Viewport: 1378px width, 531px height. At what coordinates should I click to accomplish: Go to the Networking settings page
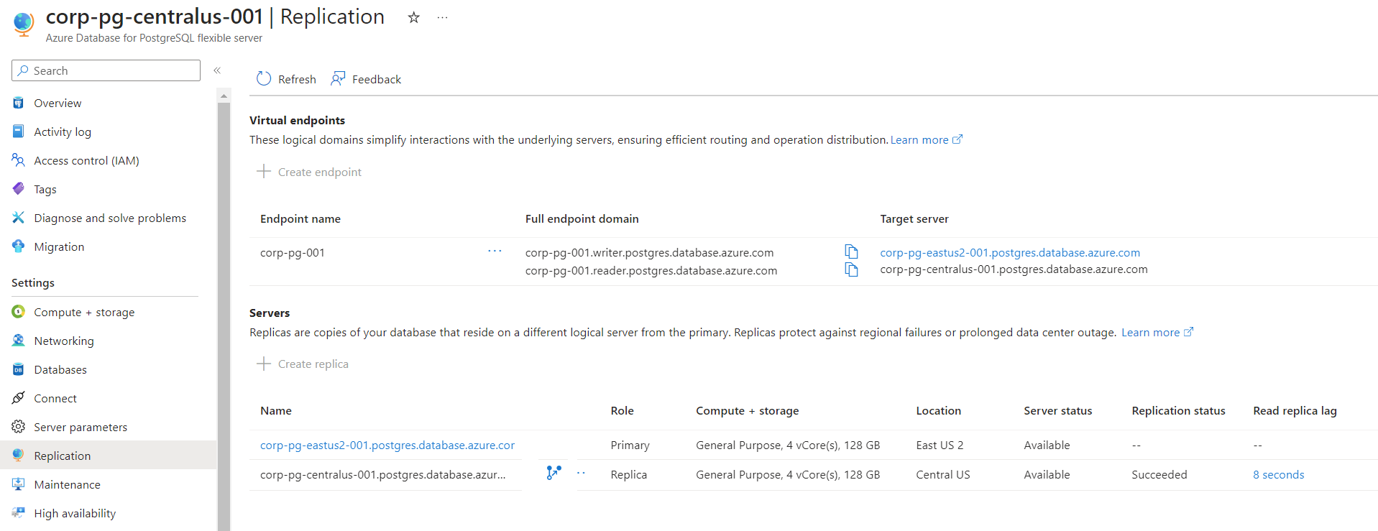[x=63, y=341]
